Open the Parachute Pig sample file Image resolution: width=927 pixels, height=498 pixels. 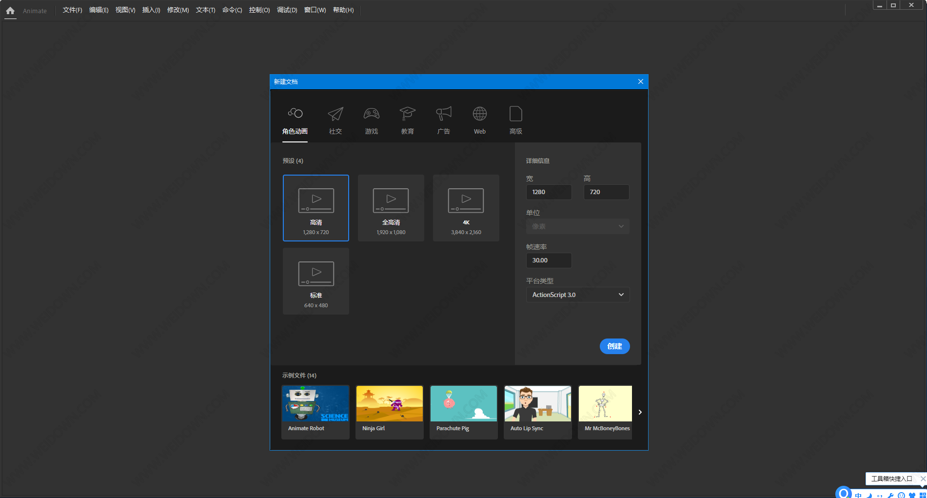464,412
